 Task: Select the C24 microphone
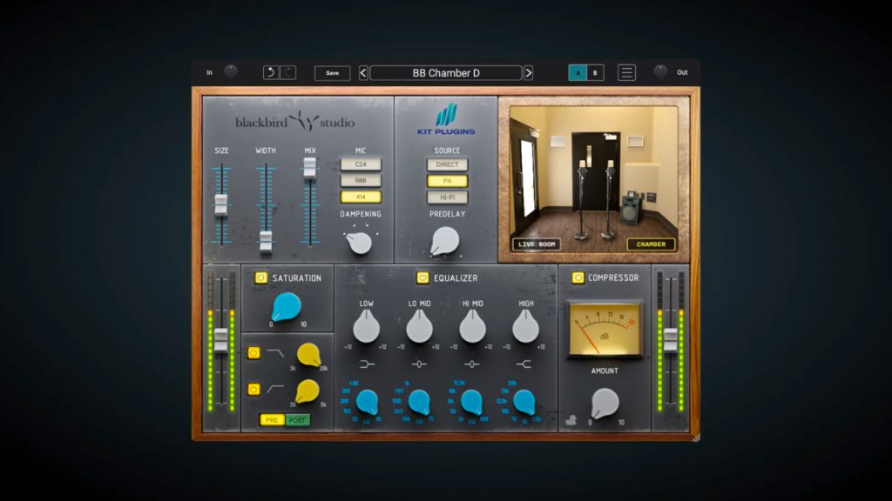pos(361,164)
